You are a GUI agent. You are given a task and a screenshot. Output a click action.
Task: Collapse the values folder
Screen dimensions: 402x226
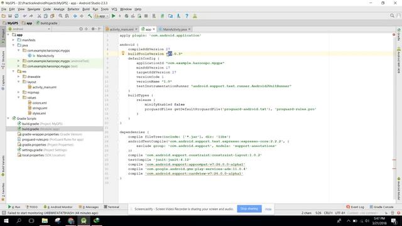(x=19, y=97)
